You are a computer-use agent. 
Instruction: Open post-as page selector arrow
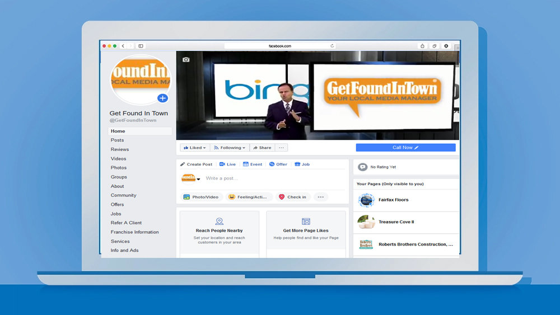pos(198,179)
